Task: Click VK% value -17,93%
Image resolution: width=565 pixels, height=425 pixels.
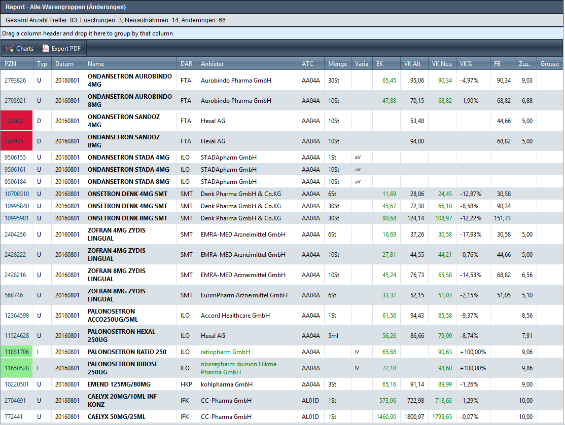Action: (470, 234)
